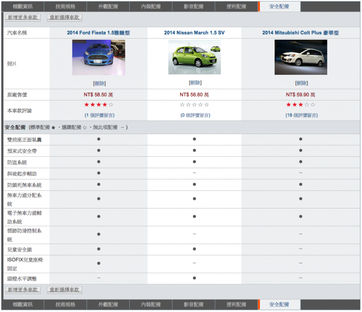
Task: Select the NT$ 58.50 萬 price
Action: [99, 95]
